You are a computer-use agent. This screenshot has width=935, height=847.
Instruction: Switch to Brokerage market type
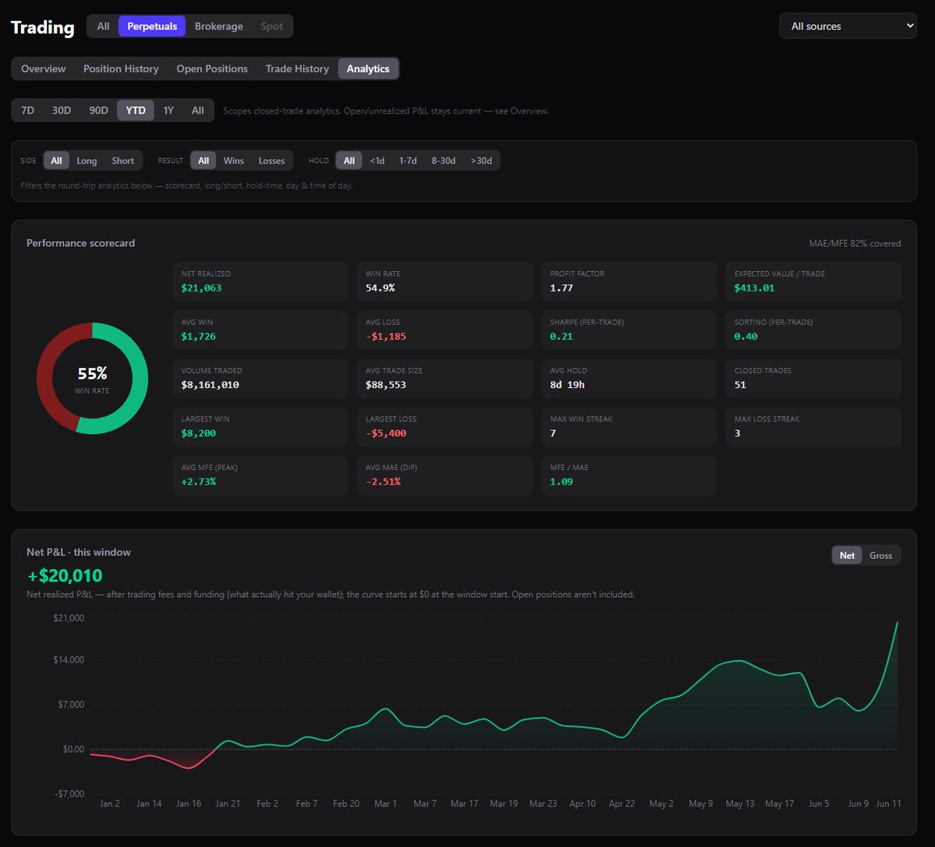point(219,26)
